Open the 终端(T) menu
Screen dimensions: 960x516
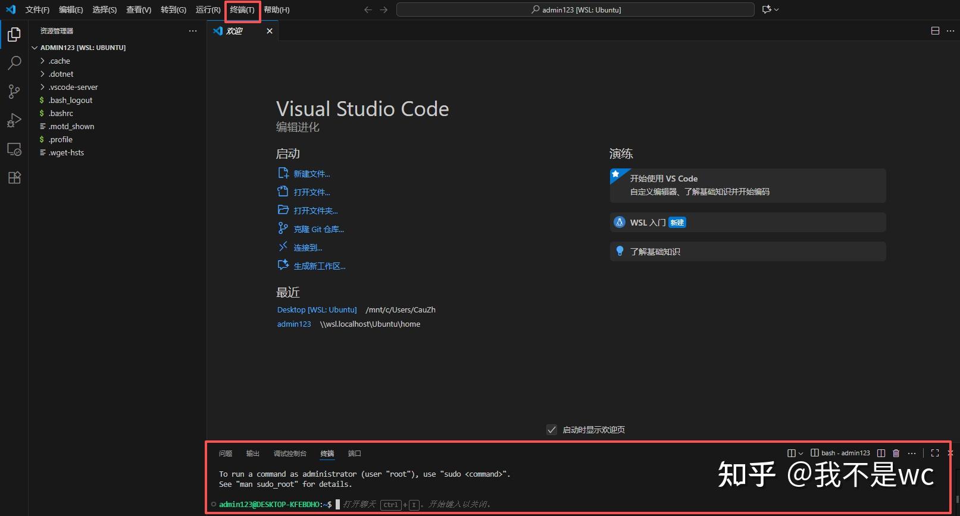pos(242,10)
